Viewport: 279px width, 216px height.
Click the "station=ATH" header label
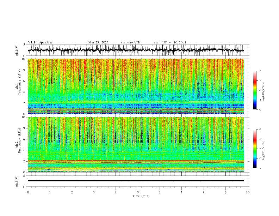coord(131,42)
